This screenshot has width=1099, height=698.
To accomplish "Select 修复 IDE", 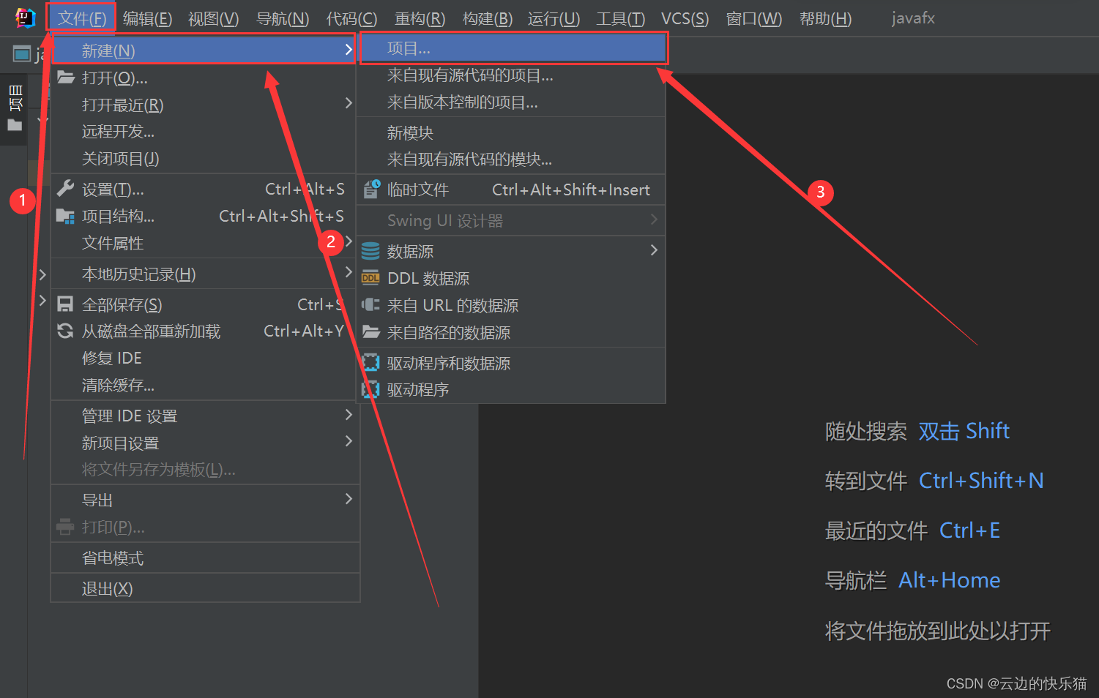I will [x=205, y=358].
